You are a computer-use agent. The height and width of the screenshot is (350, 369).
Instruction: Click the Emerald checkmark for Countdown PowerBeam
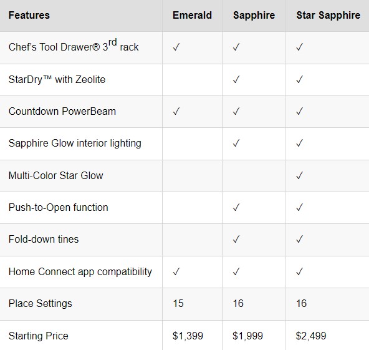176,111
